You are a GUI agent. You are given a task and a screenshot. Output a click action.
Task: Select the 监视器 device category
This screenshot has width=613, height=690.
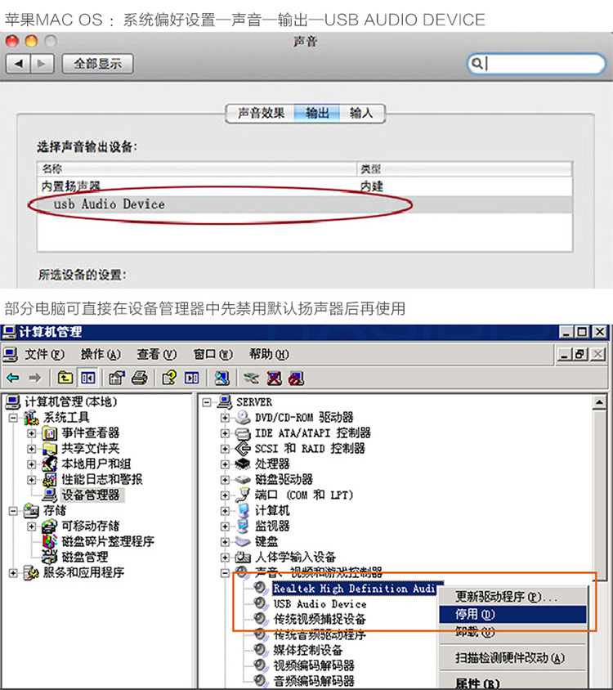[272, 526]
